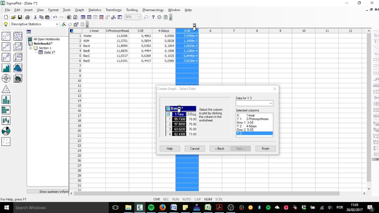Select the Polar Plot graph icon
Screen dimensions: 379x213
pos(6,78)
